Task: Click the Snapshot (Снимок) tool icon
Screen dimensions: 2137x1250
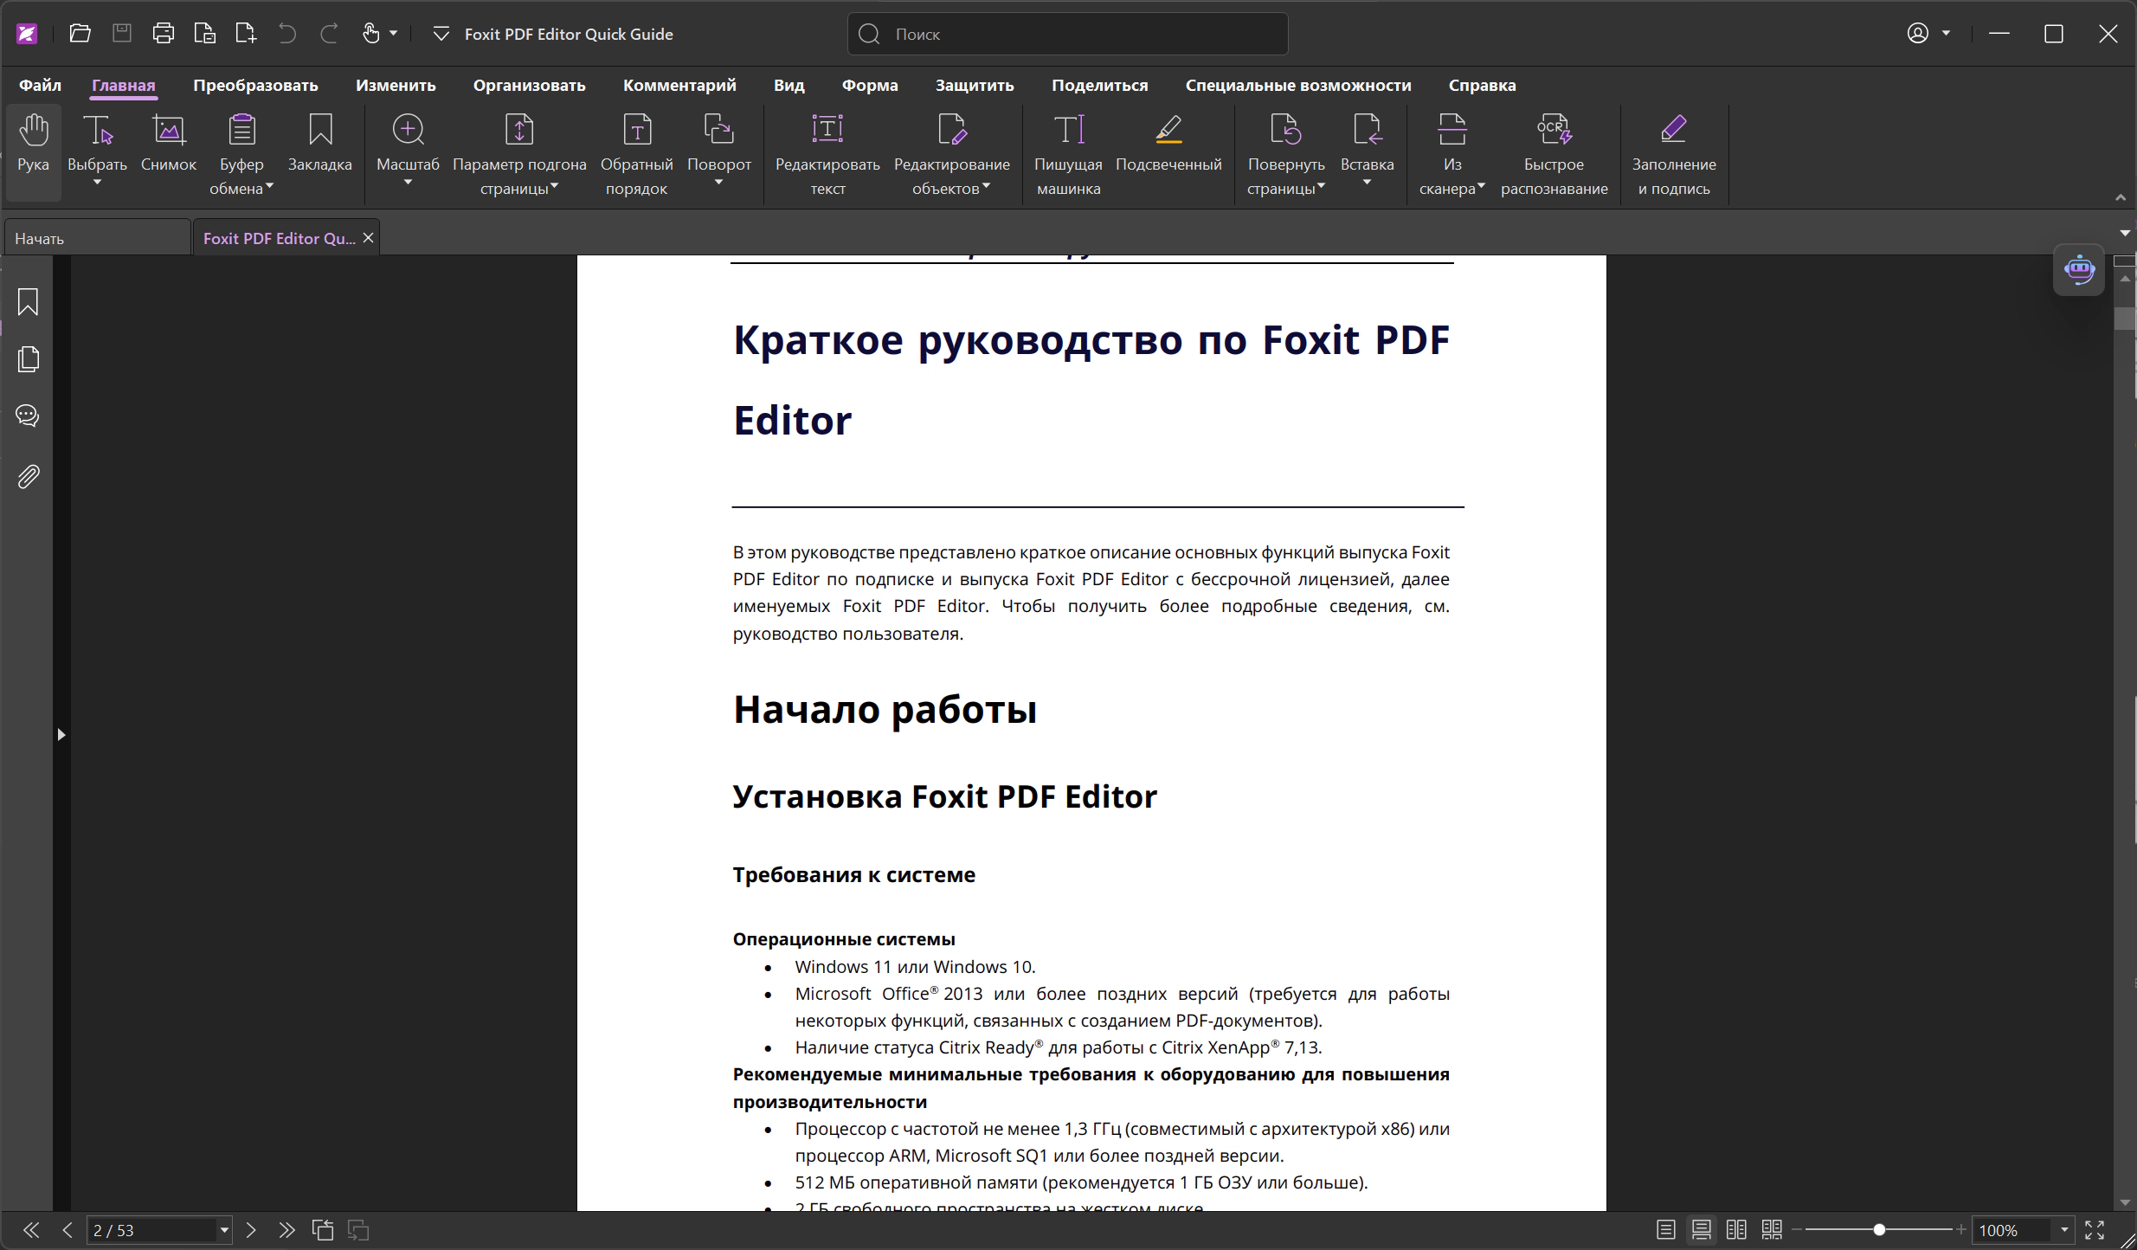Action: [x=168, y=131]
